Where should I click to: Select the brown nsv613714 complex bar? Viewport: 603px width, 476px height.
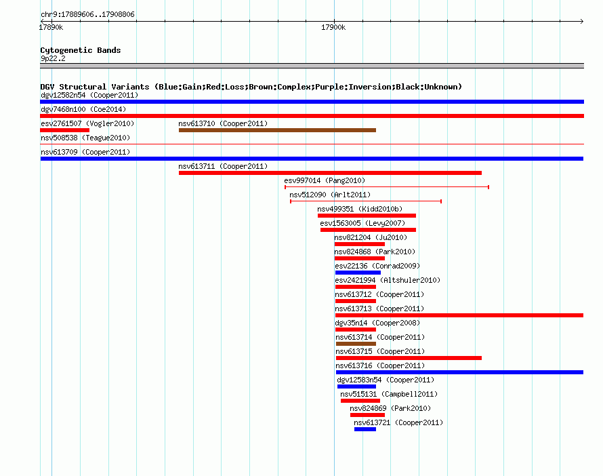[356, 344]
